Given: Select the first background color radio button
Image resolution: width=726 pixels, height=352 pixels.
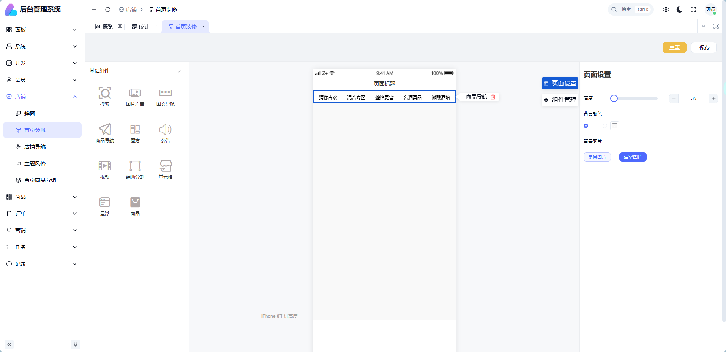Looking at the screenshot, I should pos(586,126).
